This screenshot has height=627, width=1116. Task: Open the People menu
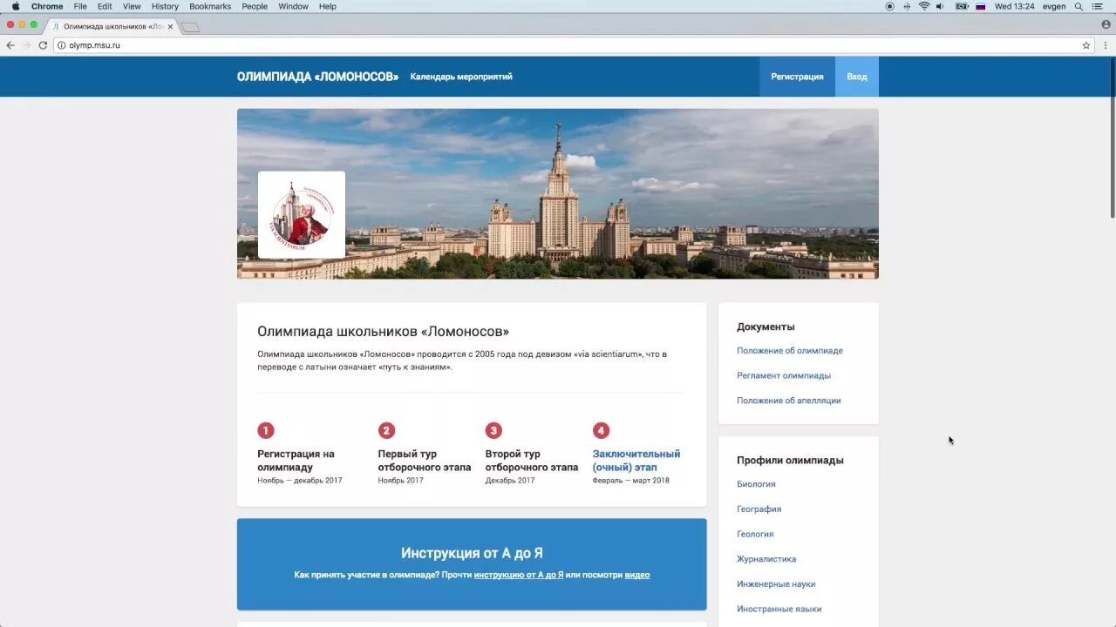255,6
